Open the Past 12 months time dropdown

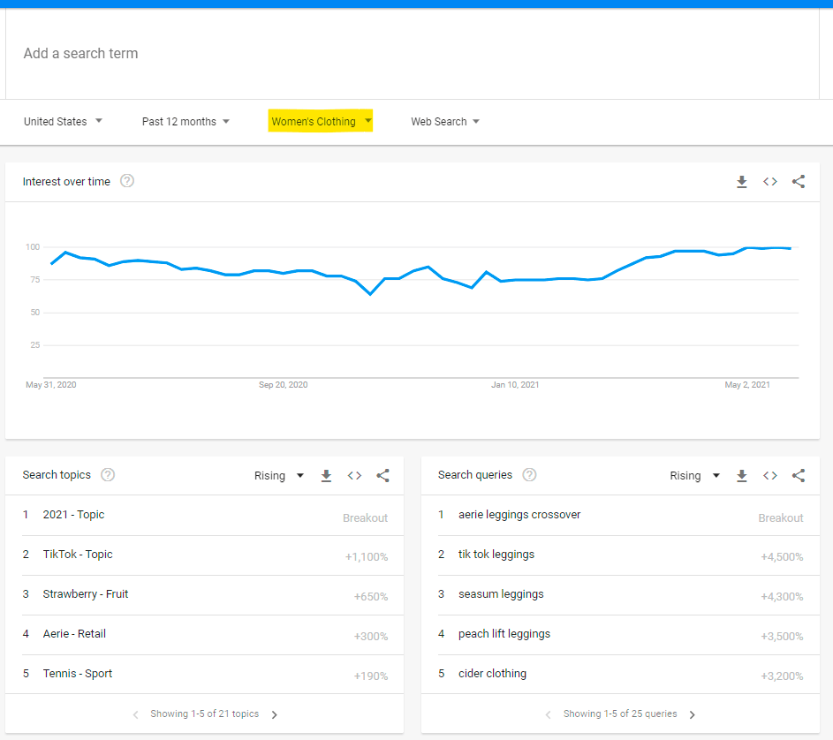186,122
